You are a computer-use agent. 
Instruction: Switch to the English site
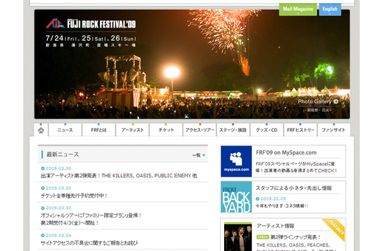[x=330, y=9]
